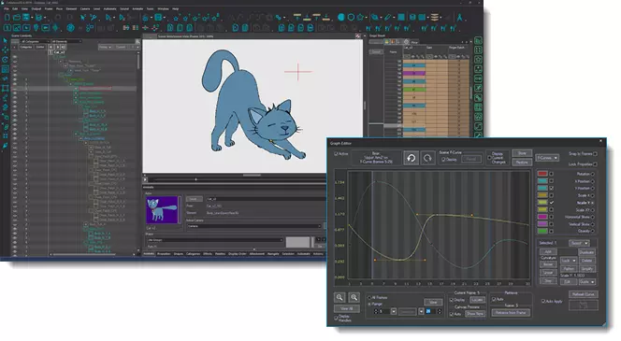
Task: Click the red Rotation color swatch
Action: tap(542, 174)
